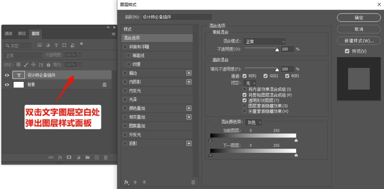This screenshot has height=189, width=384.
Task: Enable the 斜面和浮雕 checkbox
Action: (x=125, y=47)
